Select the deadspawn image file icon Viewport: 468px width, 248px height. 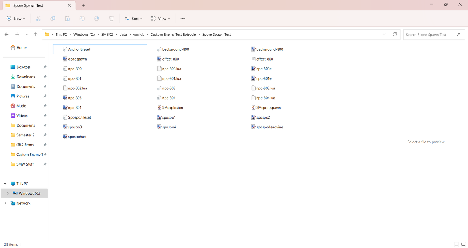65,59
